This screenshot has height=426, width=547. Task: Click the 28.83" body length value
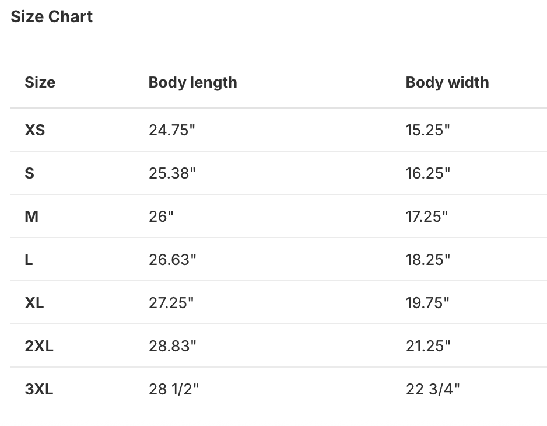tap(172, 346)
